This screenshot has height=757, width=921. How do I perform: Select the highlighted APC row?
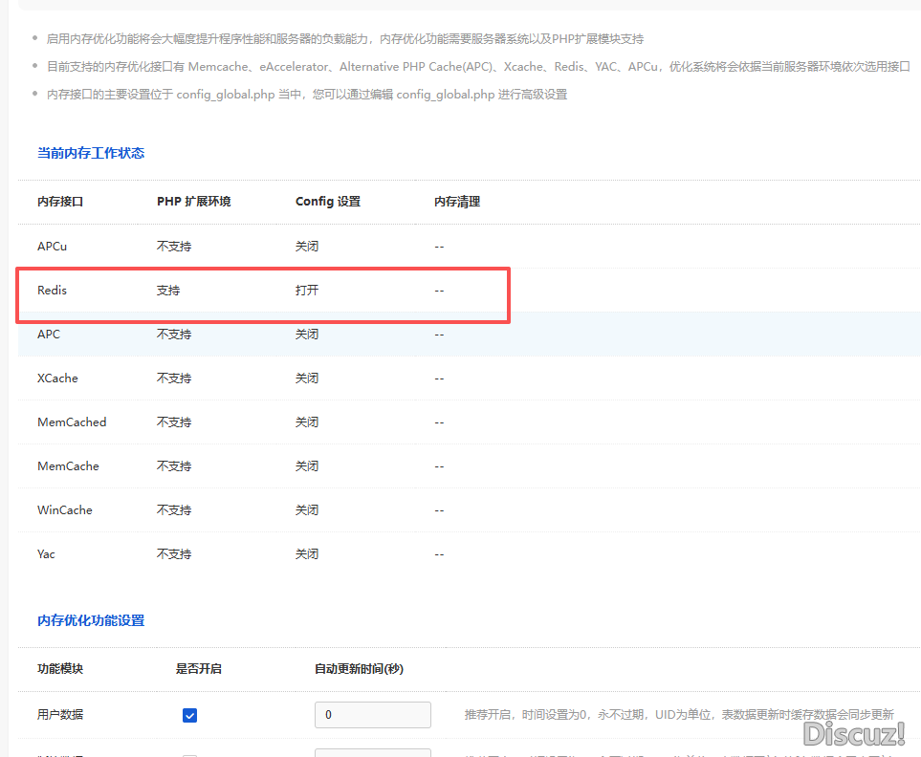coord(49,335)
